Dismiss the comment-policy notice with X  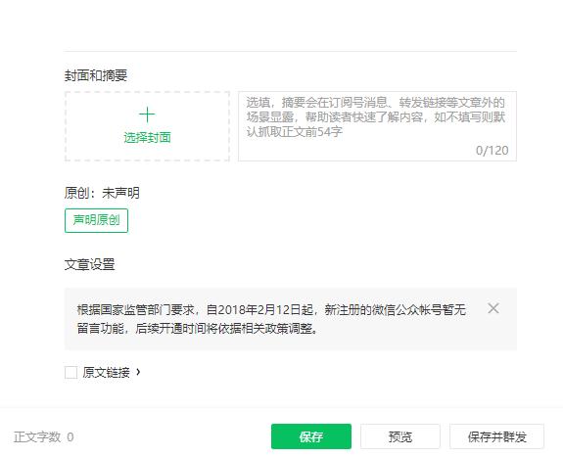(493, 308)
